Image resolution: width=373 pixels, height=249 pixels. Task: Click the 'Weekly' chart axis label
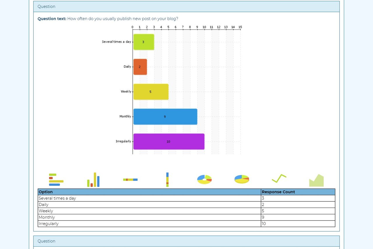click(126, 92)
